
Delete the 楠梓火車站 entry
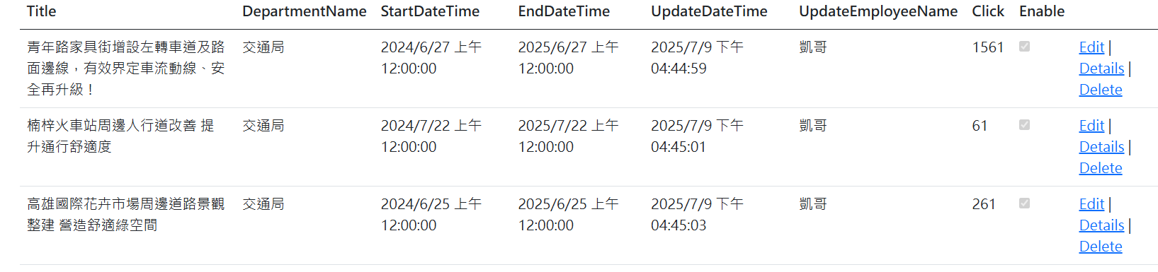(x=1101, y=168)
